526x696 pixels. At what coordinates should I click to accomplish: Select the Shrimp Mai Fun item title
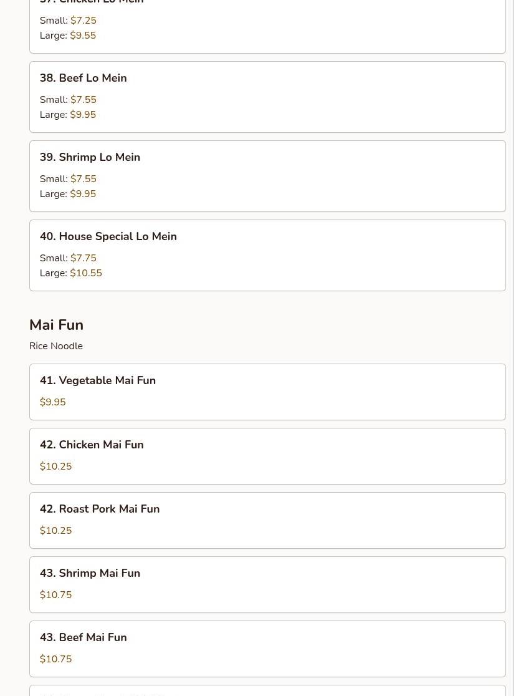point(90,573)
